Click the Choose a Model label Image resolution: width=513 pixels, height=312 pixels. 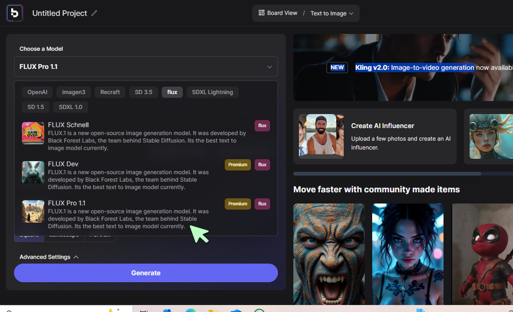(41, 49)
